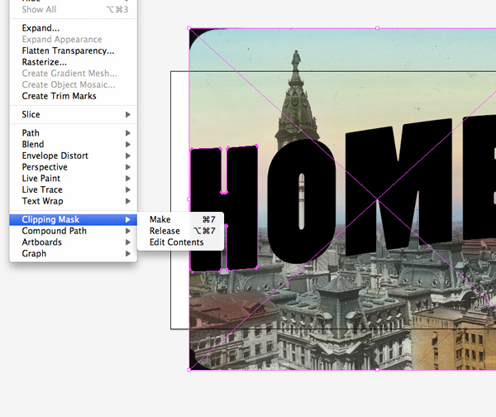The width and height of the screenshot is (496, 417).
Task: Expand the Artboards submenu
Action: point(73,242)
